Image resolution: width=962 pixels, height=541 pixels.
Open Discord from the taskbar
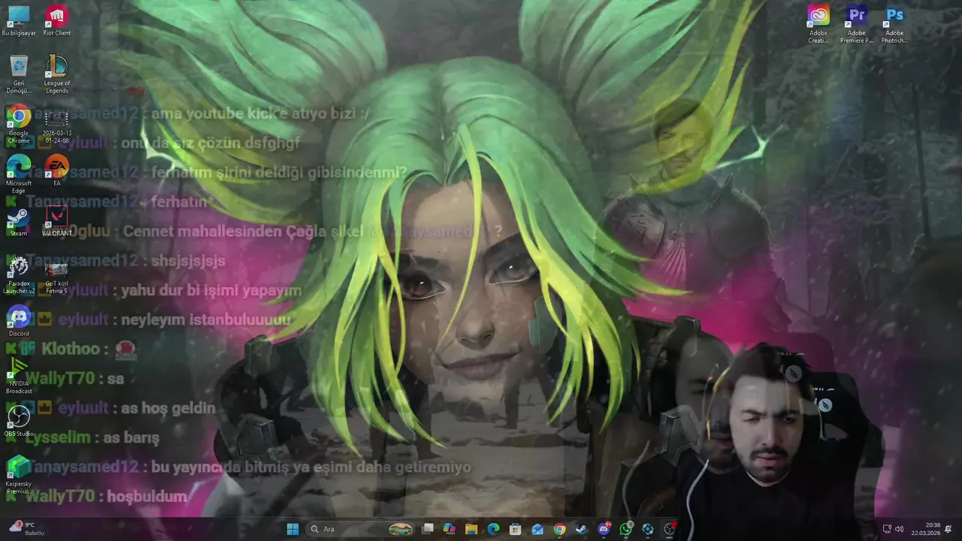tap(604, 529)
